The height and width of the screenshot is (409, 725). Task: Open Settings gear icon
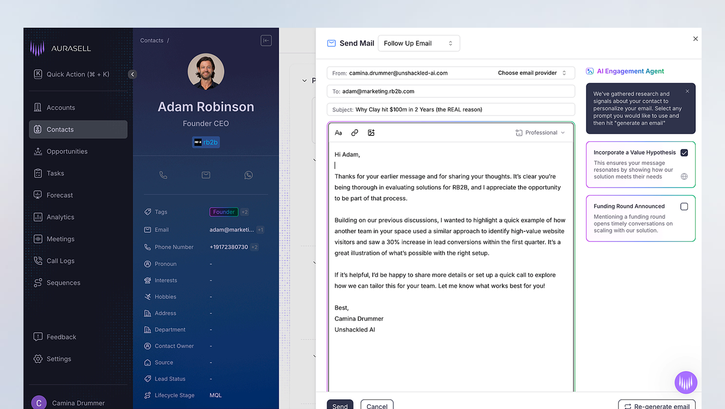click(x=38, y=359)
